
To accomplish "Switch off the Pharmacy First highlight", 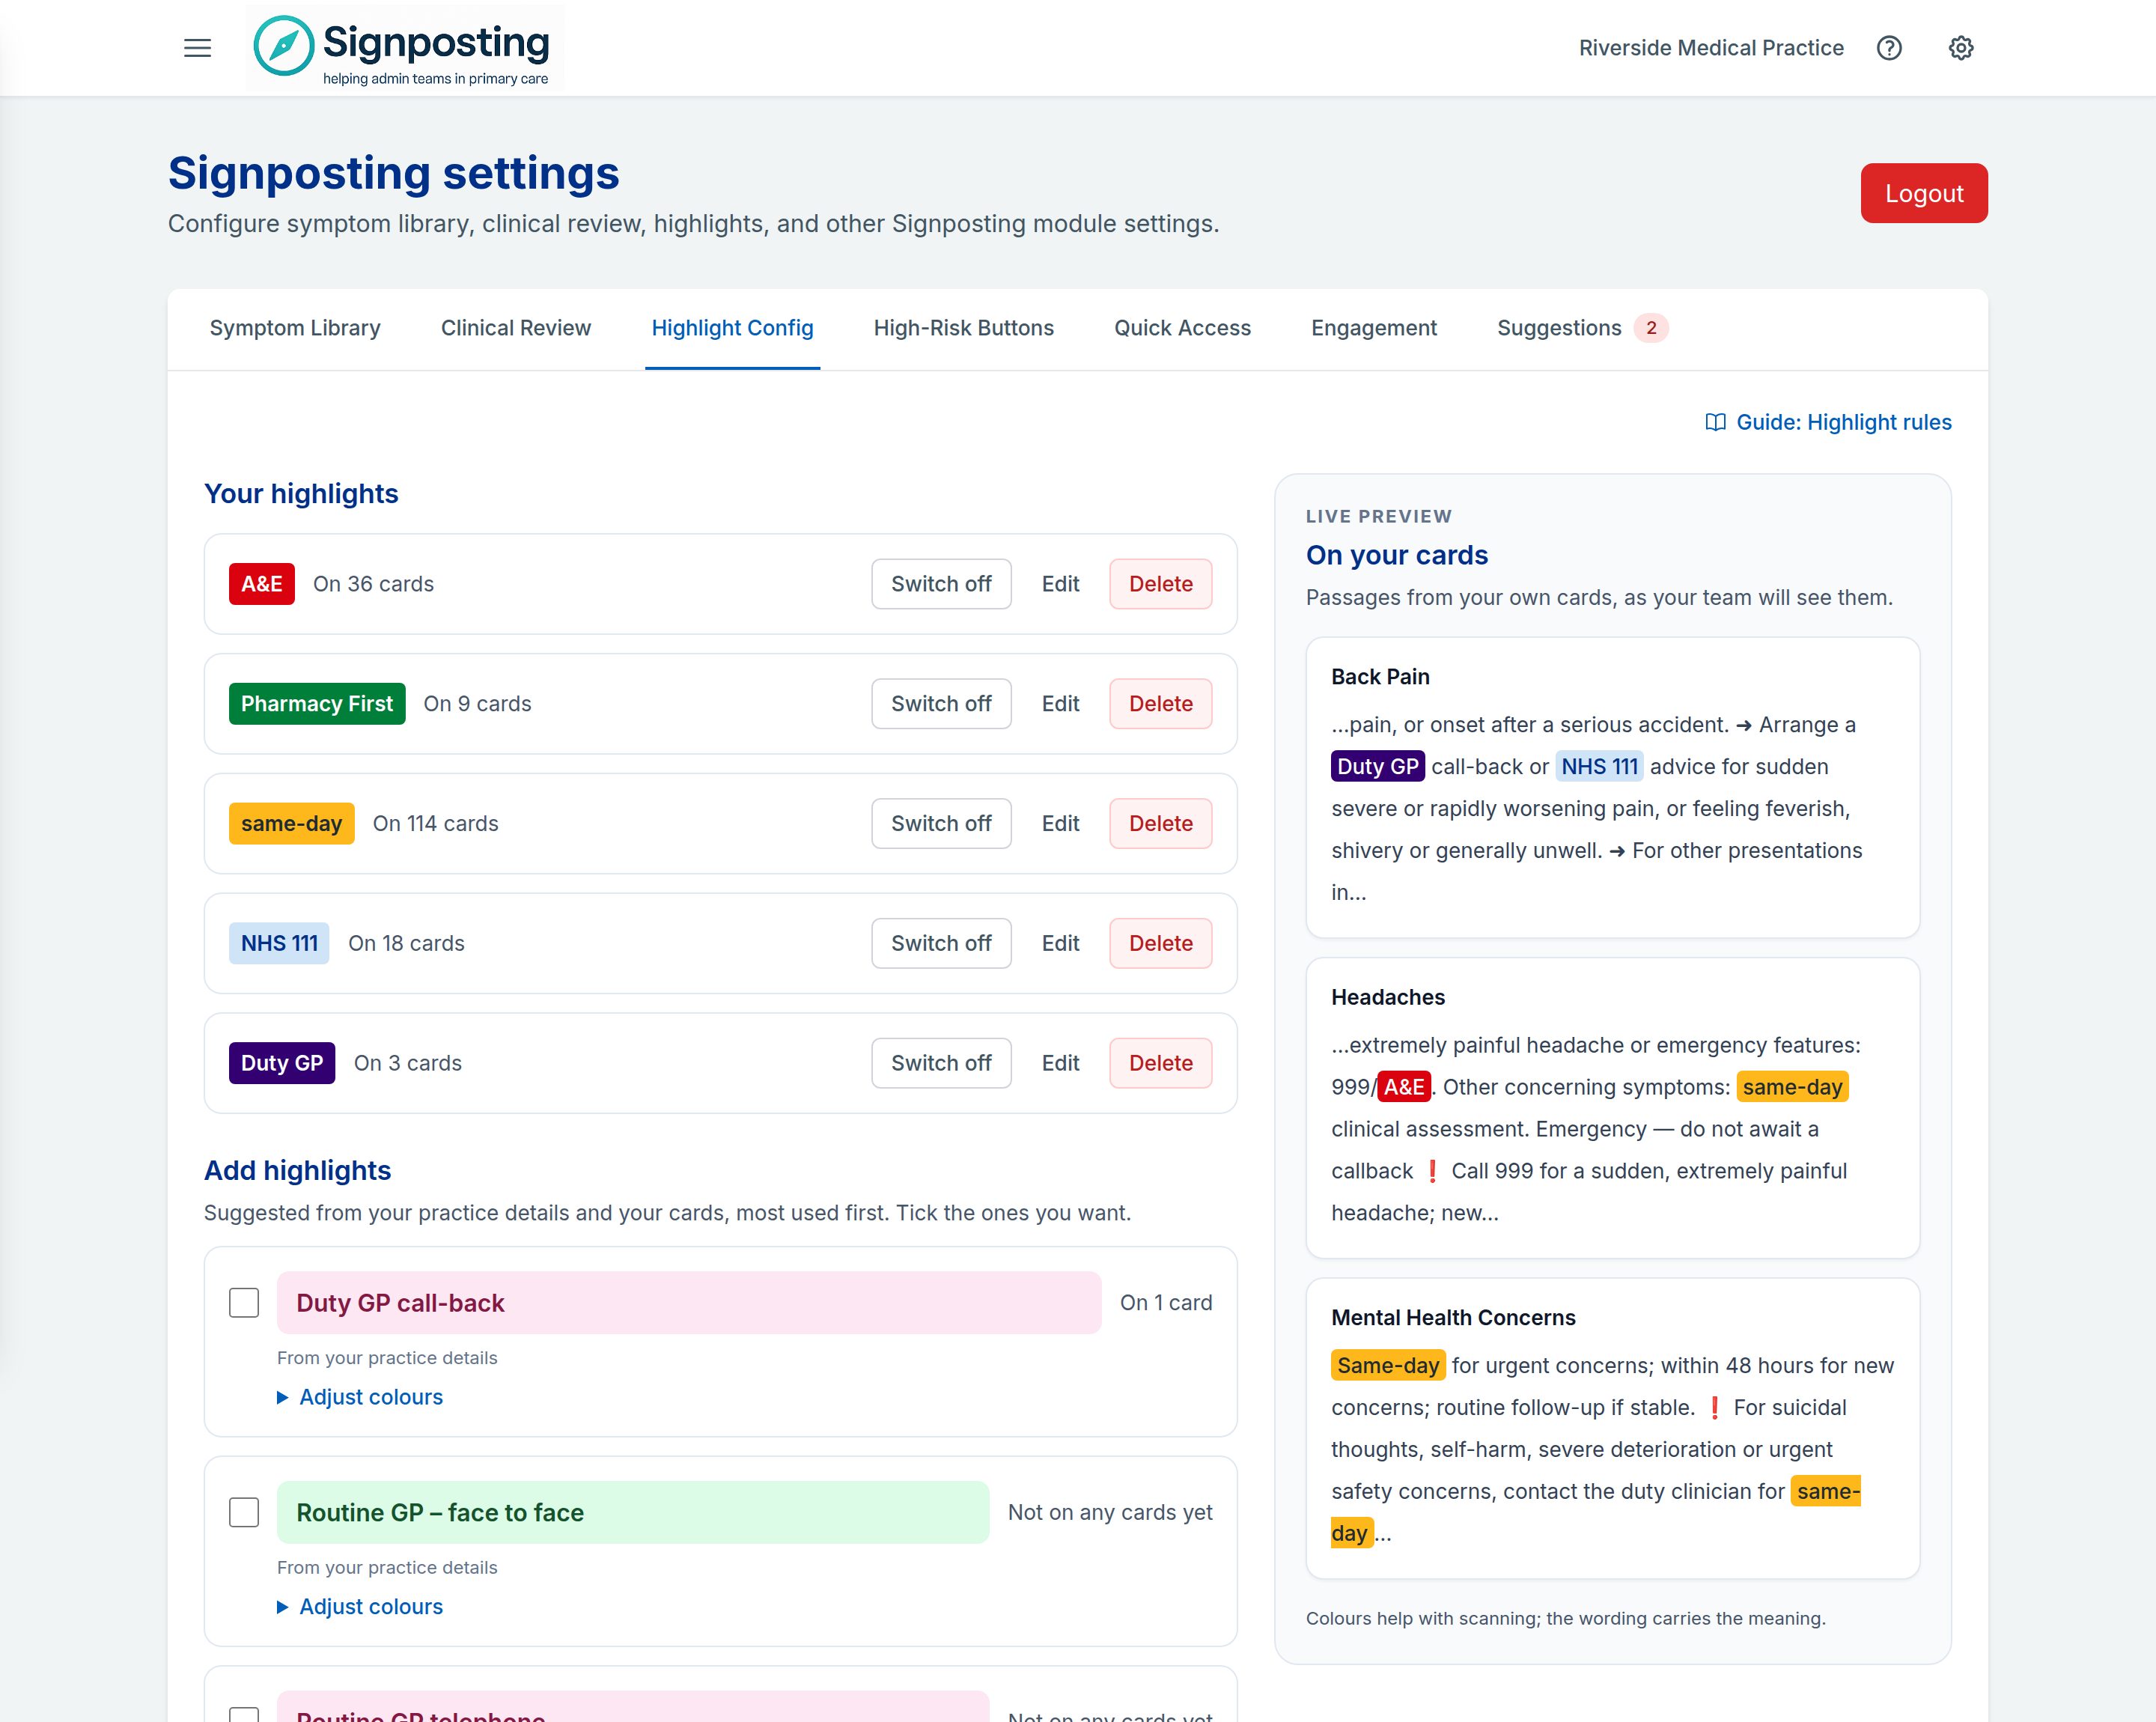I will [x=941, y=704].
